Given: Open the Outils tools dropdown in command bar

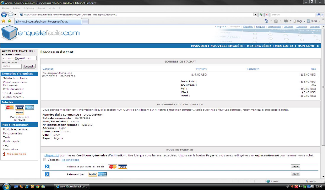Looking at the screenshot, I should (313, 21).
